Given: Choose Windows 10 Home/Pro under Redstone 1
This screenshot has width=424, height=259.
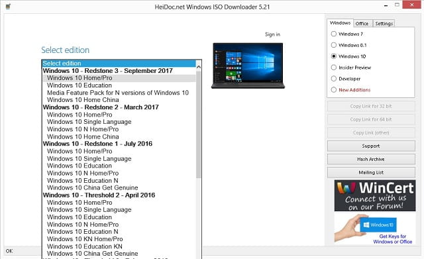Looking at the screenshot, I should click(119, 151).
